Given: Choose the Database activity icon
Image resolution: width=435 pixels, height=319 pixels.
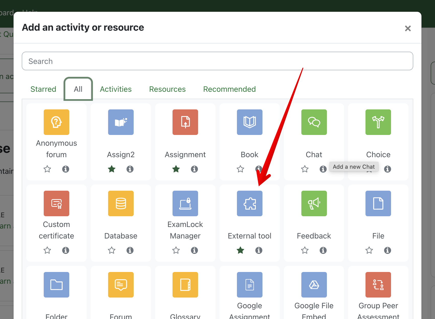Looking at the screenshot, I should (x=121, y=203).
